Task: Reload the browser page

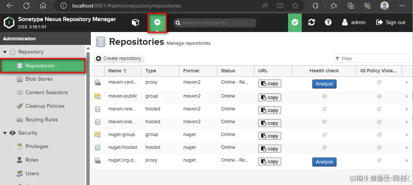Action: pos(26,6)
